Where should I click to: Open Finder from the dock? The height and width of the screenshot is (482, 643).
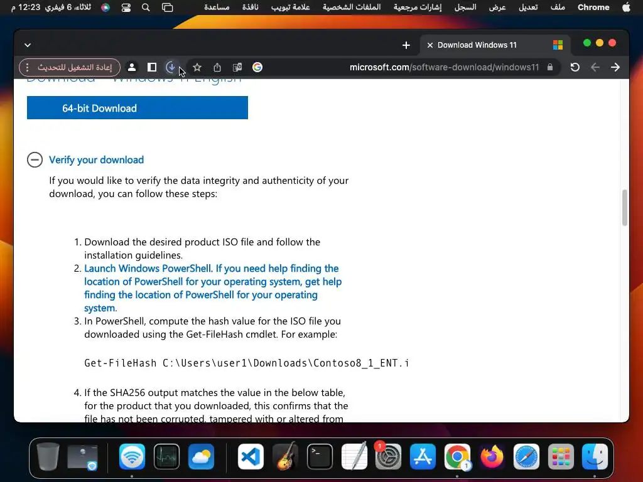(595, 456)
